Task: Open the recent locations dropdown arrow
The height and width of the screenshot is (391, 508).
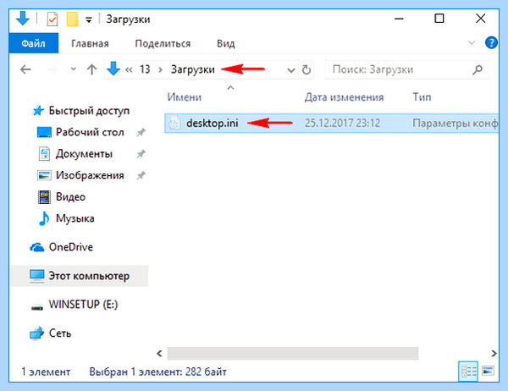Action: (74, 69)
